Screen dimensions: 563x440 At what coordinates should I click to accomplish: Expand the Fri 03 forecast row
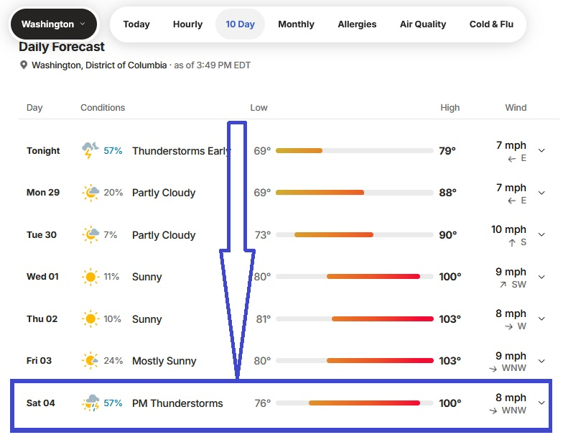[x=541, y=361]
